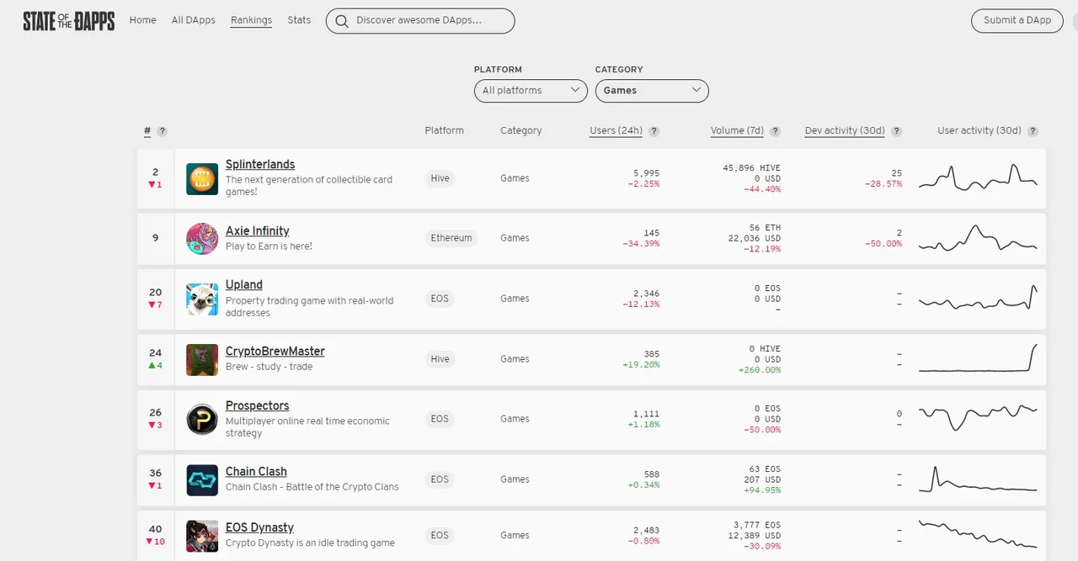
Task: Click the 22,036 USD volume for Axie Infinity
Action: [755, 238]
